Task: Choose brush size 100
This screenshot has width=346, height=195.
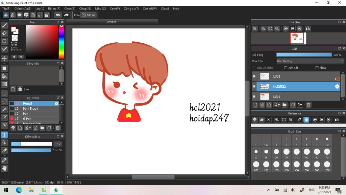Action: pyautogui.click(x=256, y=166)
